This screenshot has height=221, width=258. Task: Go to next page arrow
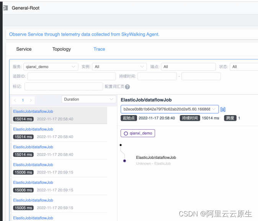[x=31, y=100]
